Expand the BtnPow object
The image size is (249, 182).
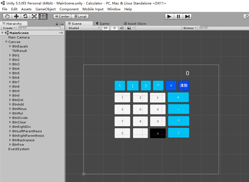(x=10, y=145)
